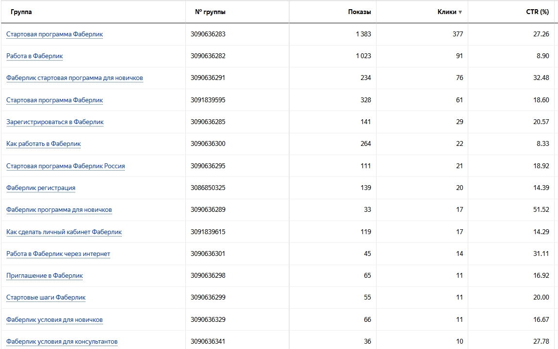Click group number cell 3091839595
This screenshot has height=349, width=558.
(208, 100)
